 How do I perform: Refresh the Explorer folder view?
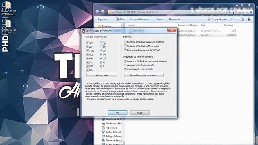coord(230,12)
